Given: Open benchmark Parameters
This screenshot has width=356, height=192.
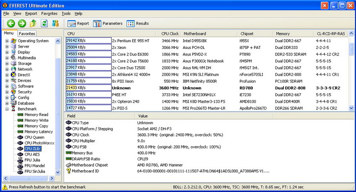Looking at the screenshot, I should (108, 24).
